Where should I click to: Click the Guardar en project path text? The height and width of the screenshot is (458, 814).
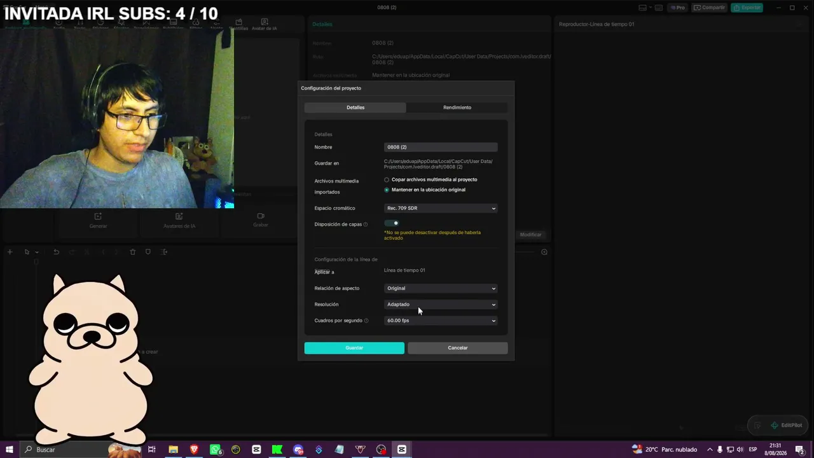[x=438, y=163]
